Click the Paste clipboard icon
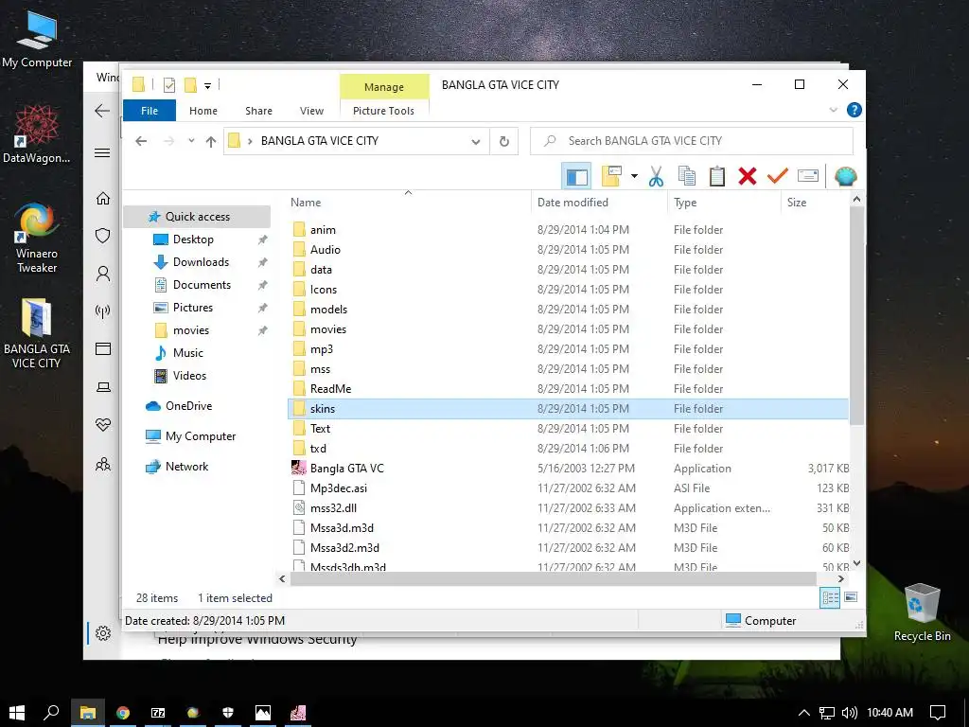Image resolution: width=969 pixels, height=727 pixels. click(x=717, y=176)
